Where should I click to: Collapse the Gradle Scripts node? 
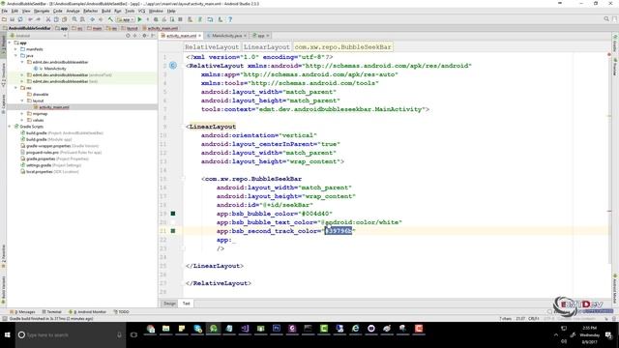pos(10,127)
